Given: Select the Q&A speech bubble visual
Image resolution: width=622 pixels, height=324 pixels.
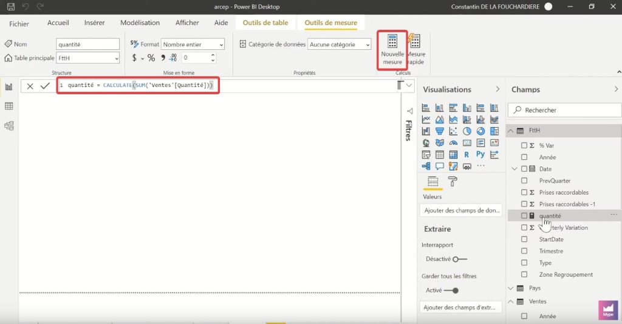Looking at the screenshot, I should [x=440, y=166].
